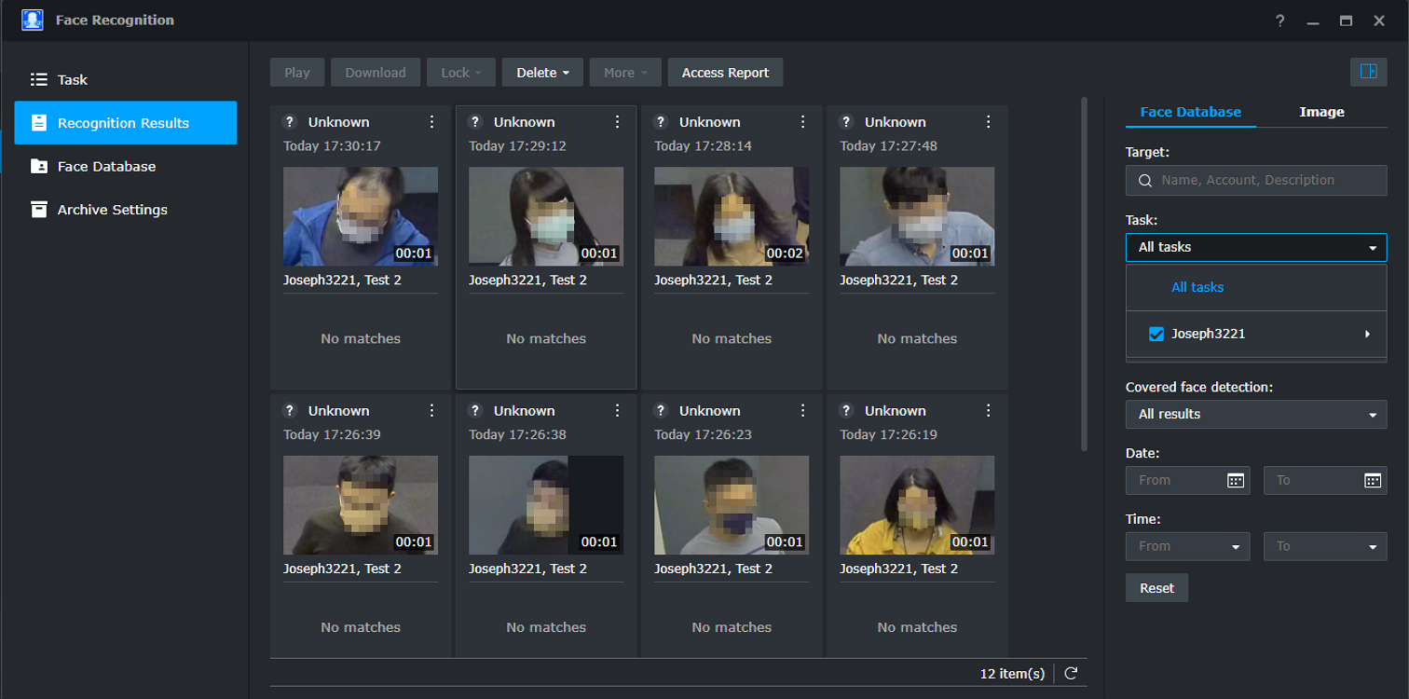The image size is (1409, 699).
Task: Select the 17:26:19 yellow shirt thumbnail
Action: (x=916, y=505)
